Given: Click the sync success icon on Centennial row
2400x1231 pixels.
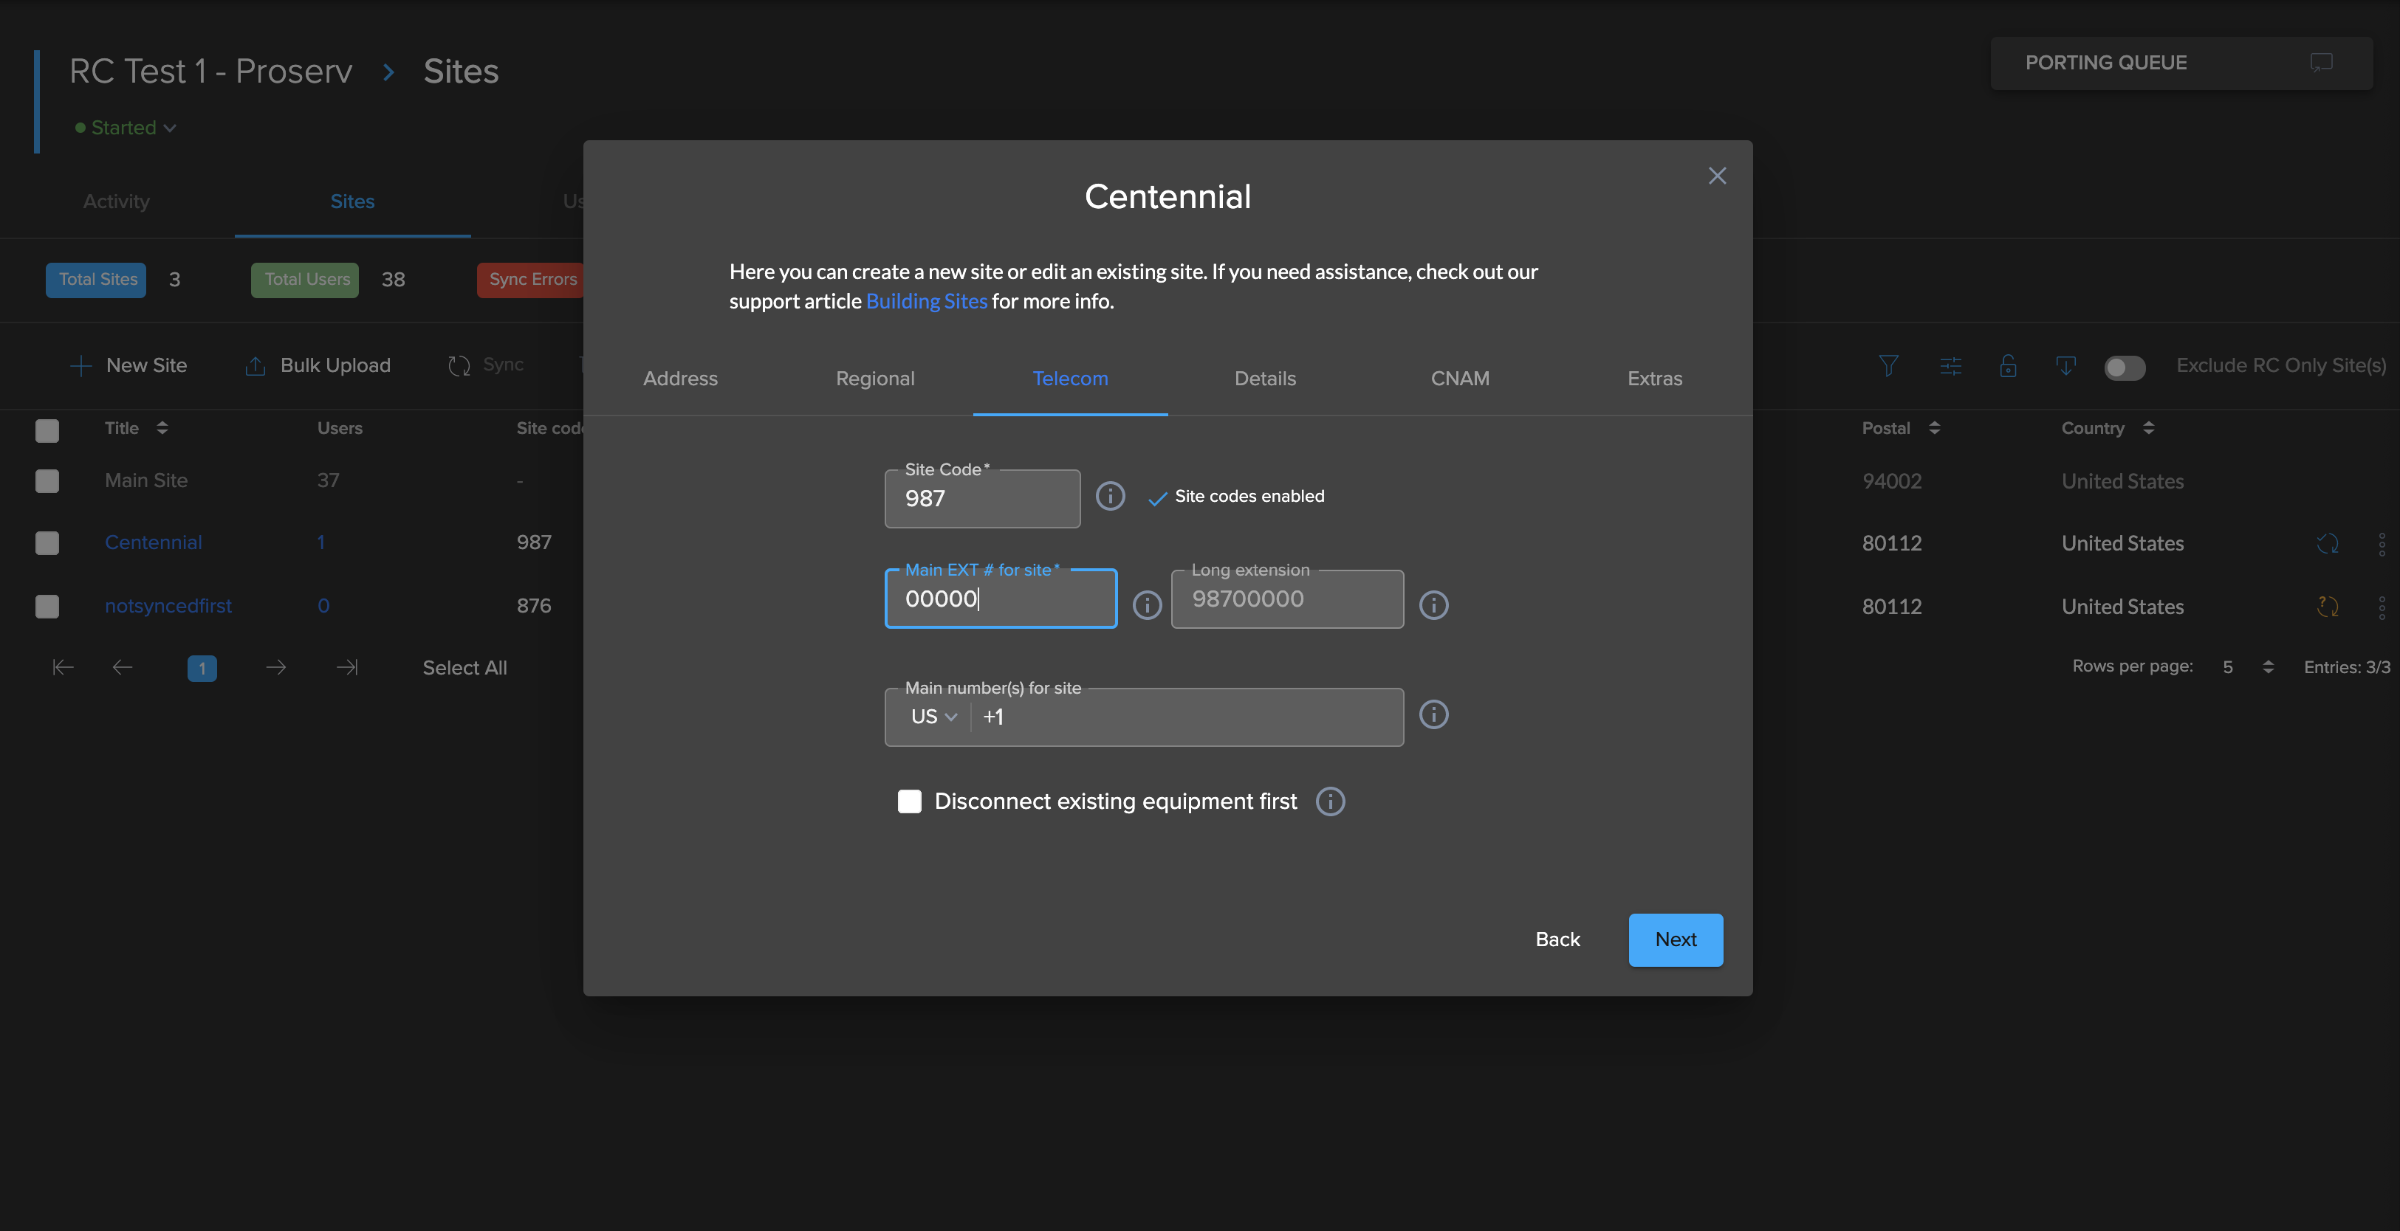Looking at the screenshot, I should (x=2328, y=543).
